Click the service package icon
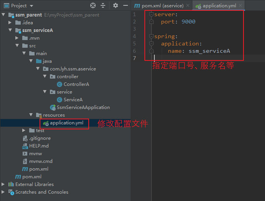This screenshot has width=265, height=201. pyautogui.click(x=53, y=92)
